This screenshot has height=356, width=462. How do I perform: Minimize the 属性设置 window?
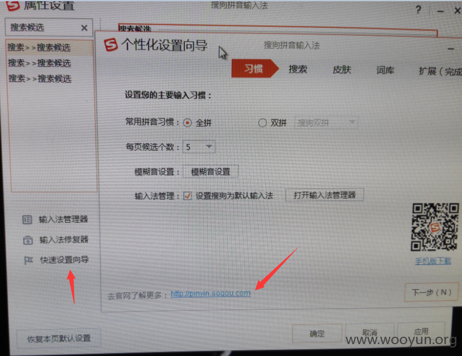coord(441,11)
